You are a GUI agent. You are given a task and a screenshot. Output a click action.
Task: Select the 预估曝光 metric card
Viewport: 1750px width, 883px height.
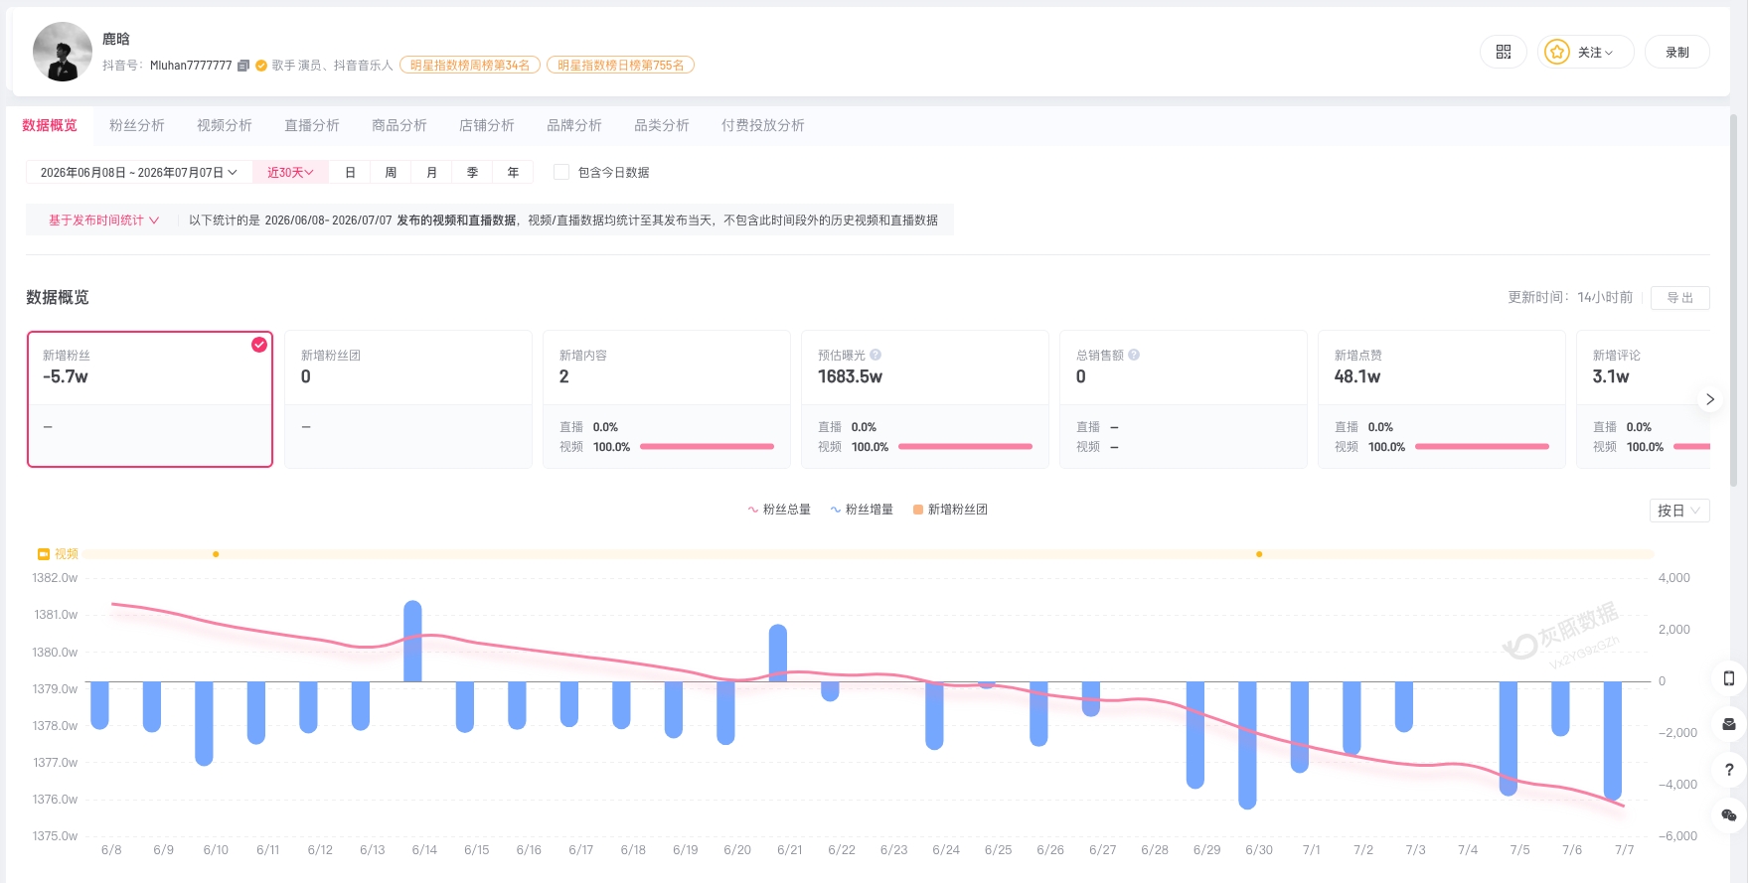click(x=925, y=399)
